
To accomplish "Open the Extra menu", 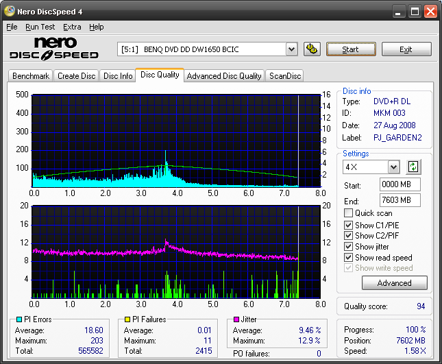I will (72, 27).
